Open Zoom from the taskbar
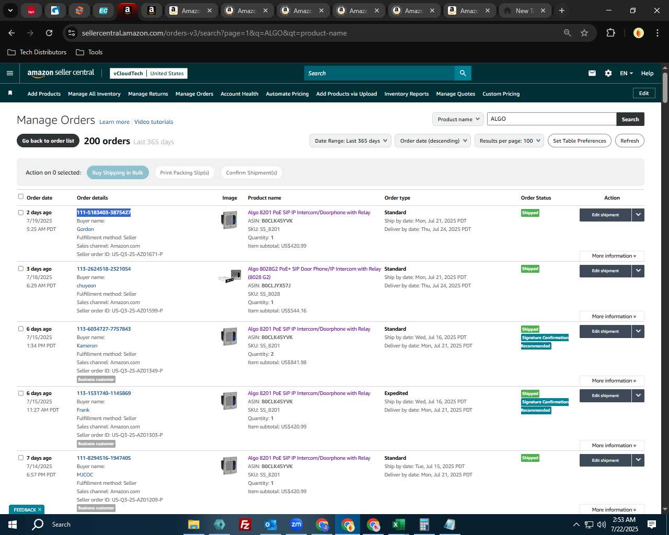Viewport: 669px width, 535px height. pyautogui.click(x=296, y=525)
